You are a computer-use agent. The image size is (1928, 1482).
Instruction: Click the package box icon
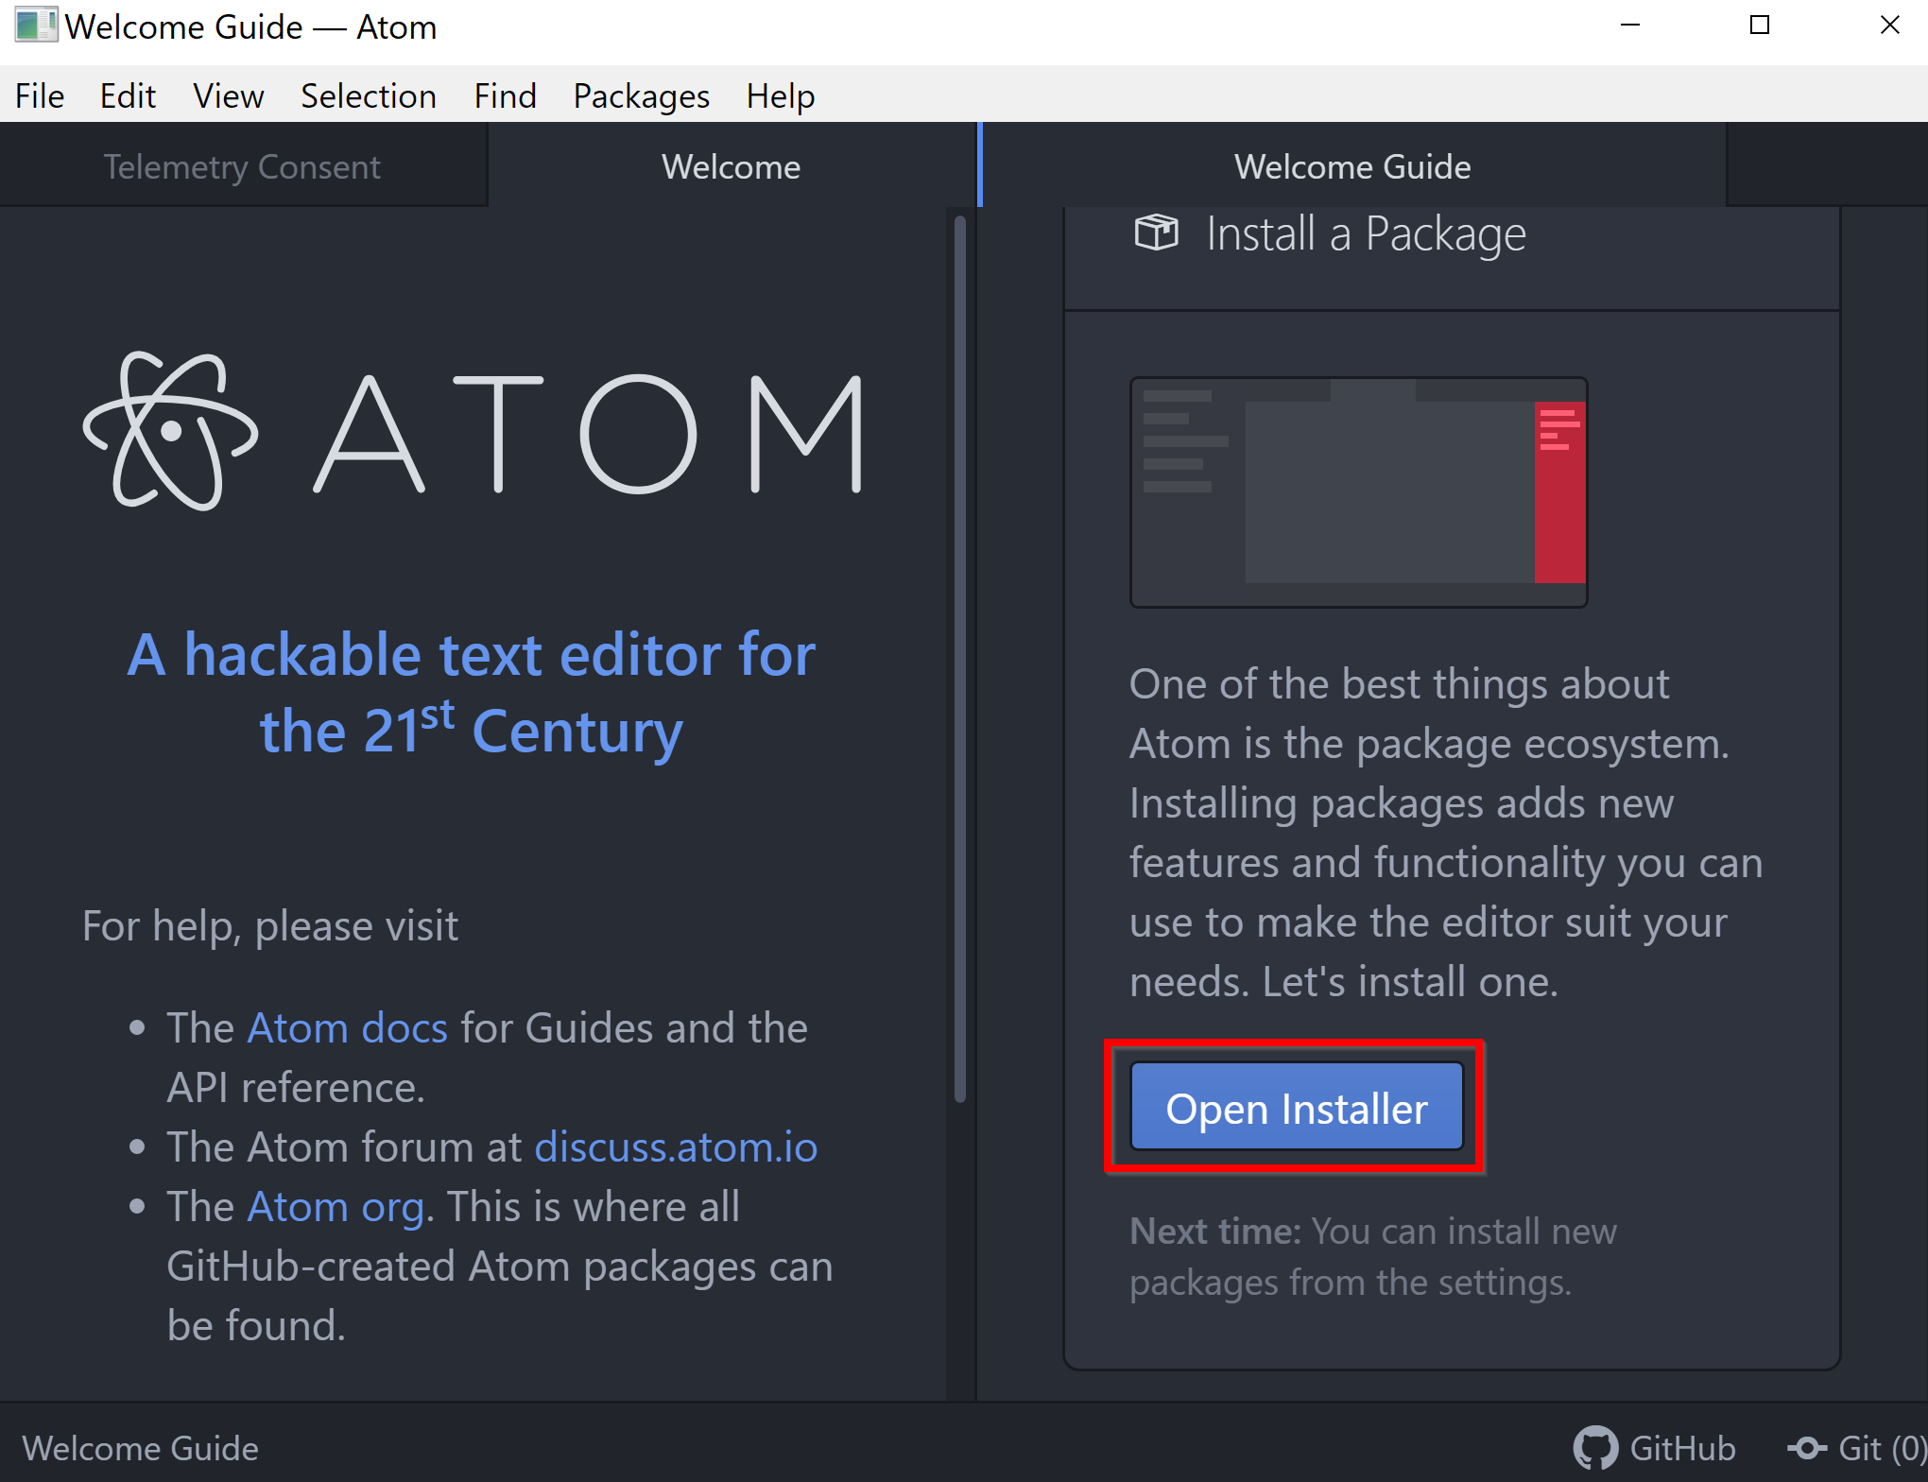coord(1156,233)
